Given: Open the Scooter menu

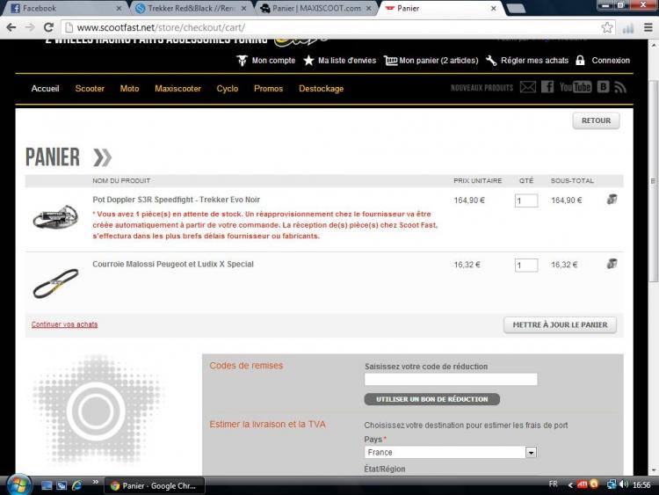Looking at the screenshot, I should (90, 88).
